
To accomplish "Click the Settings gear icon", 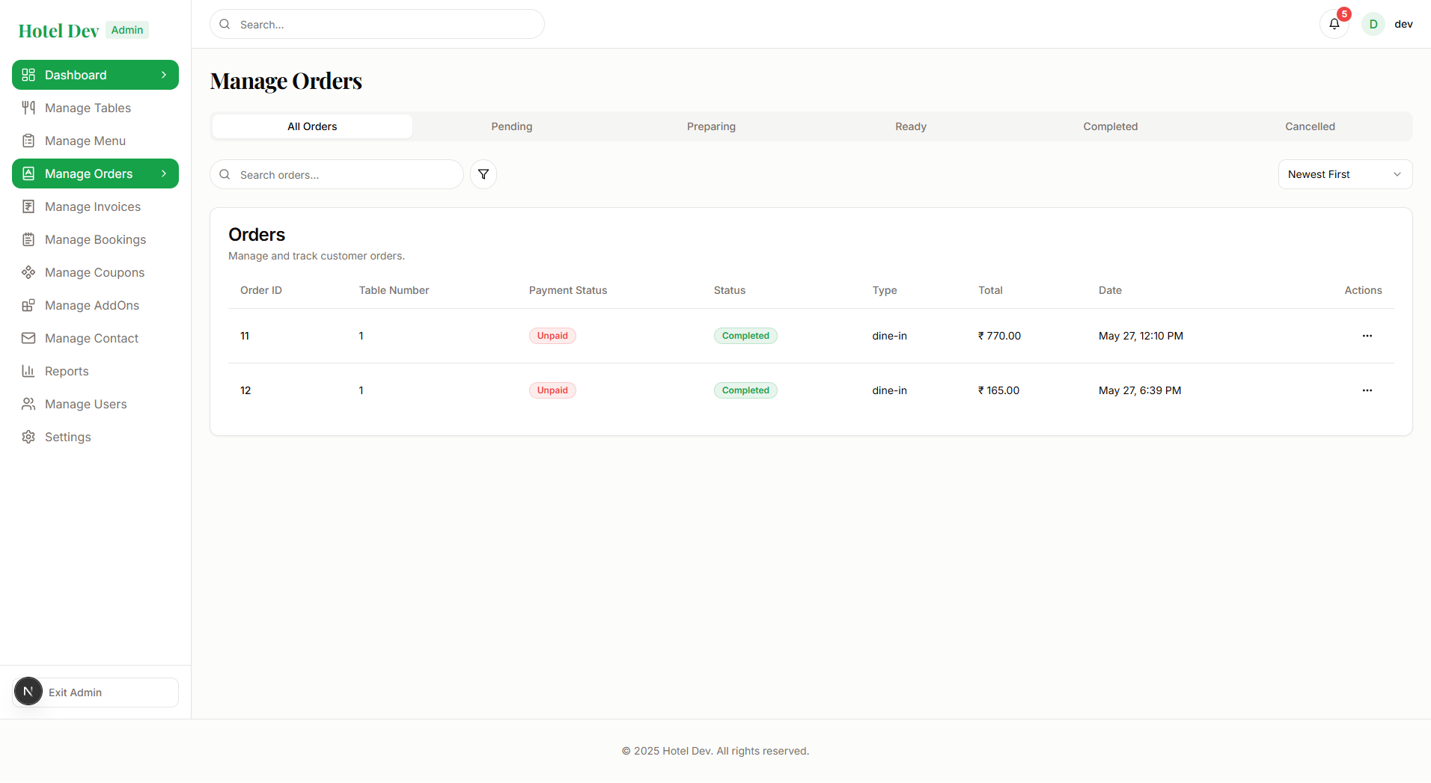I will (28, 437).
